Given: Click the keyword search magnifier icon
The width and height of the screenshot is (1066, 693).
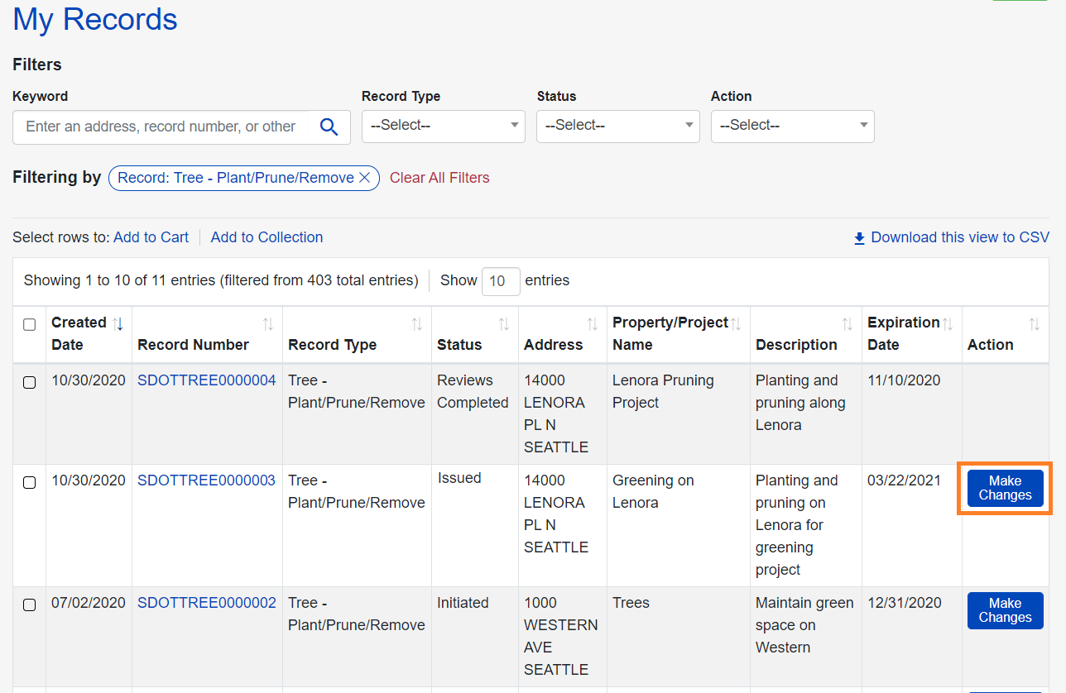Looking at the screenshot, I should (x=329, y=127).
